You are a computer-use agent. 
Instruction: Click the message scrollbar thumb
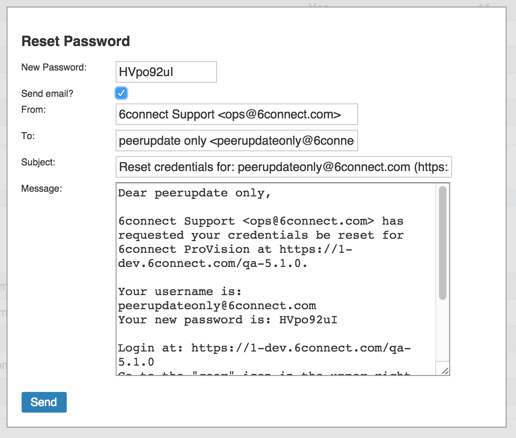click(x=442, y=242)
